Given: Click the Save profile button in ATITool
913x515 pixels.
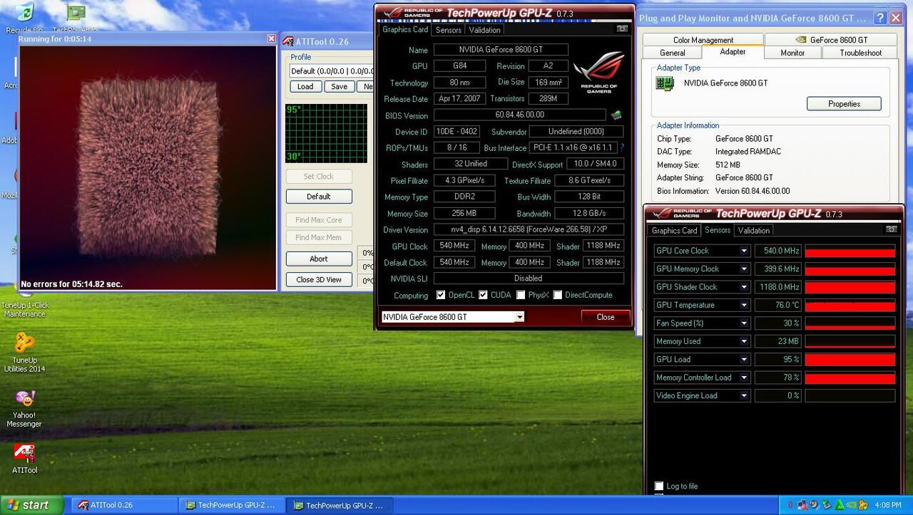Looking at the screenshot, I should pyautogui.click(x=340, y=86).
